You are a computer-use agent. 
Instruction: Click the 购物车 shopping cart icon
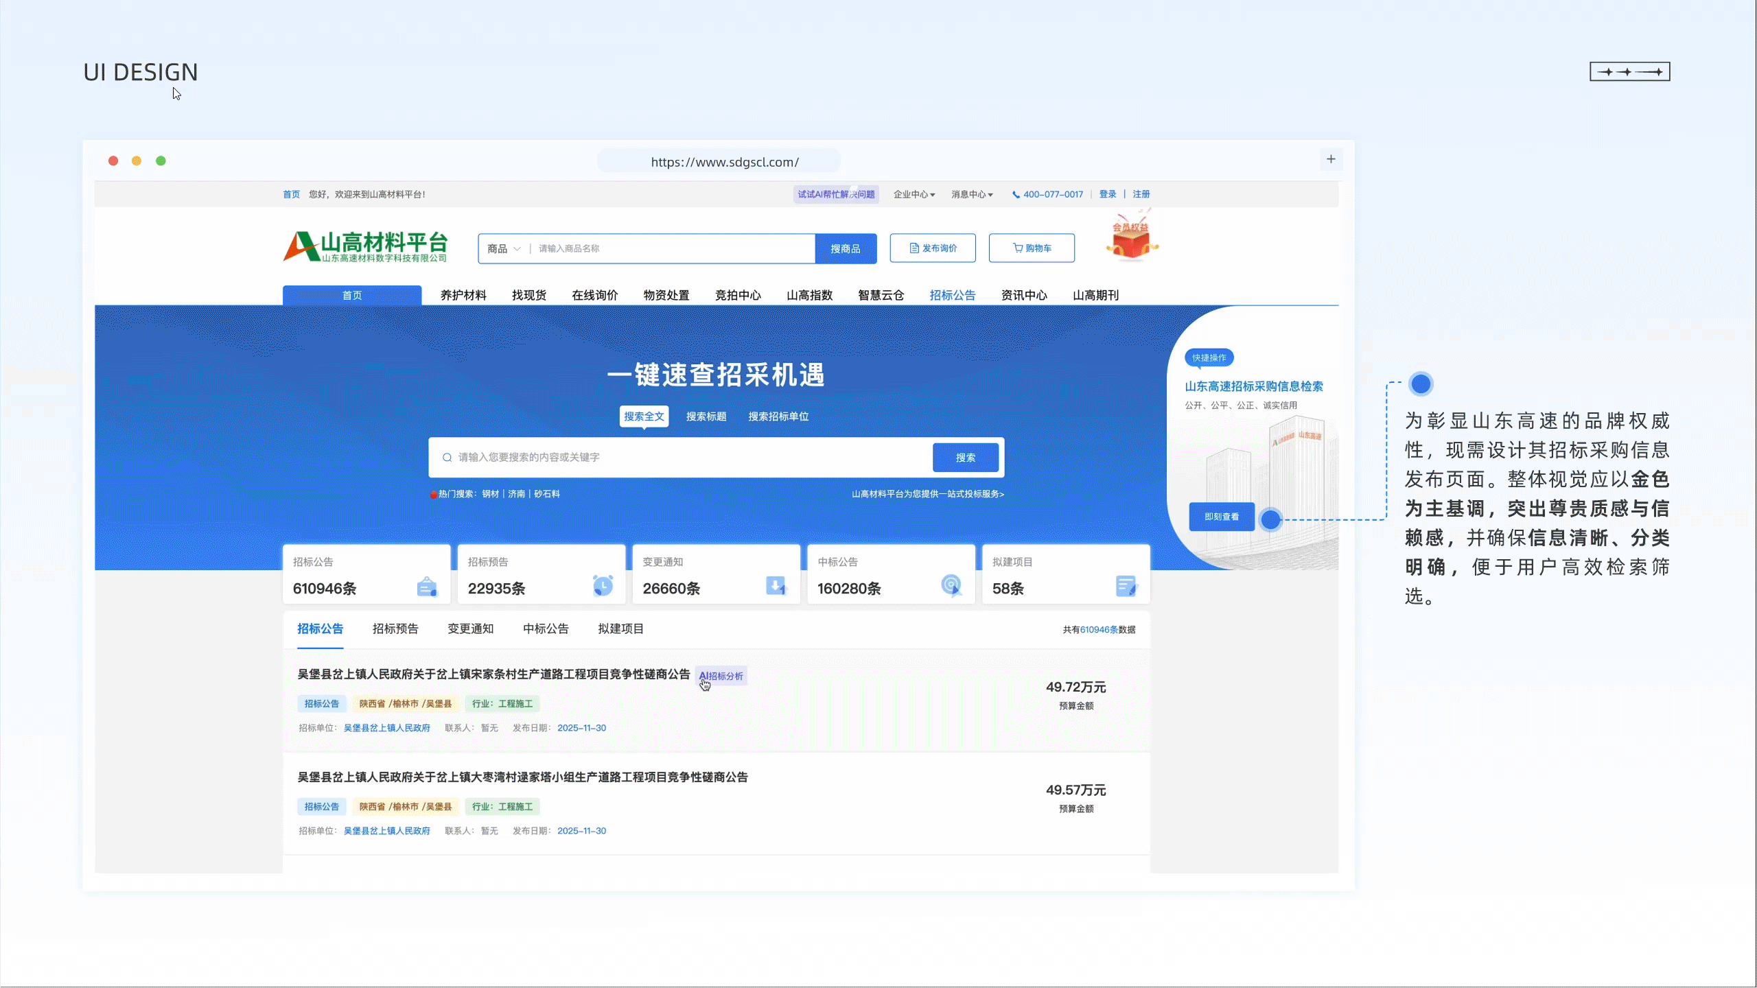[x=1016, y=248]
